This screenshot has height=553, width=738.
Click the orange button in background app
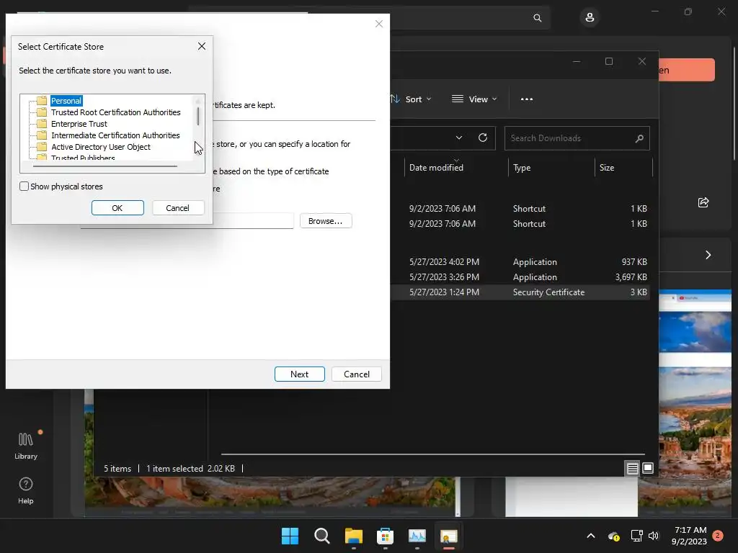(x=686, y=70)
